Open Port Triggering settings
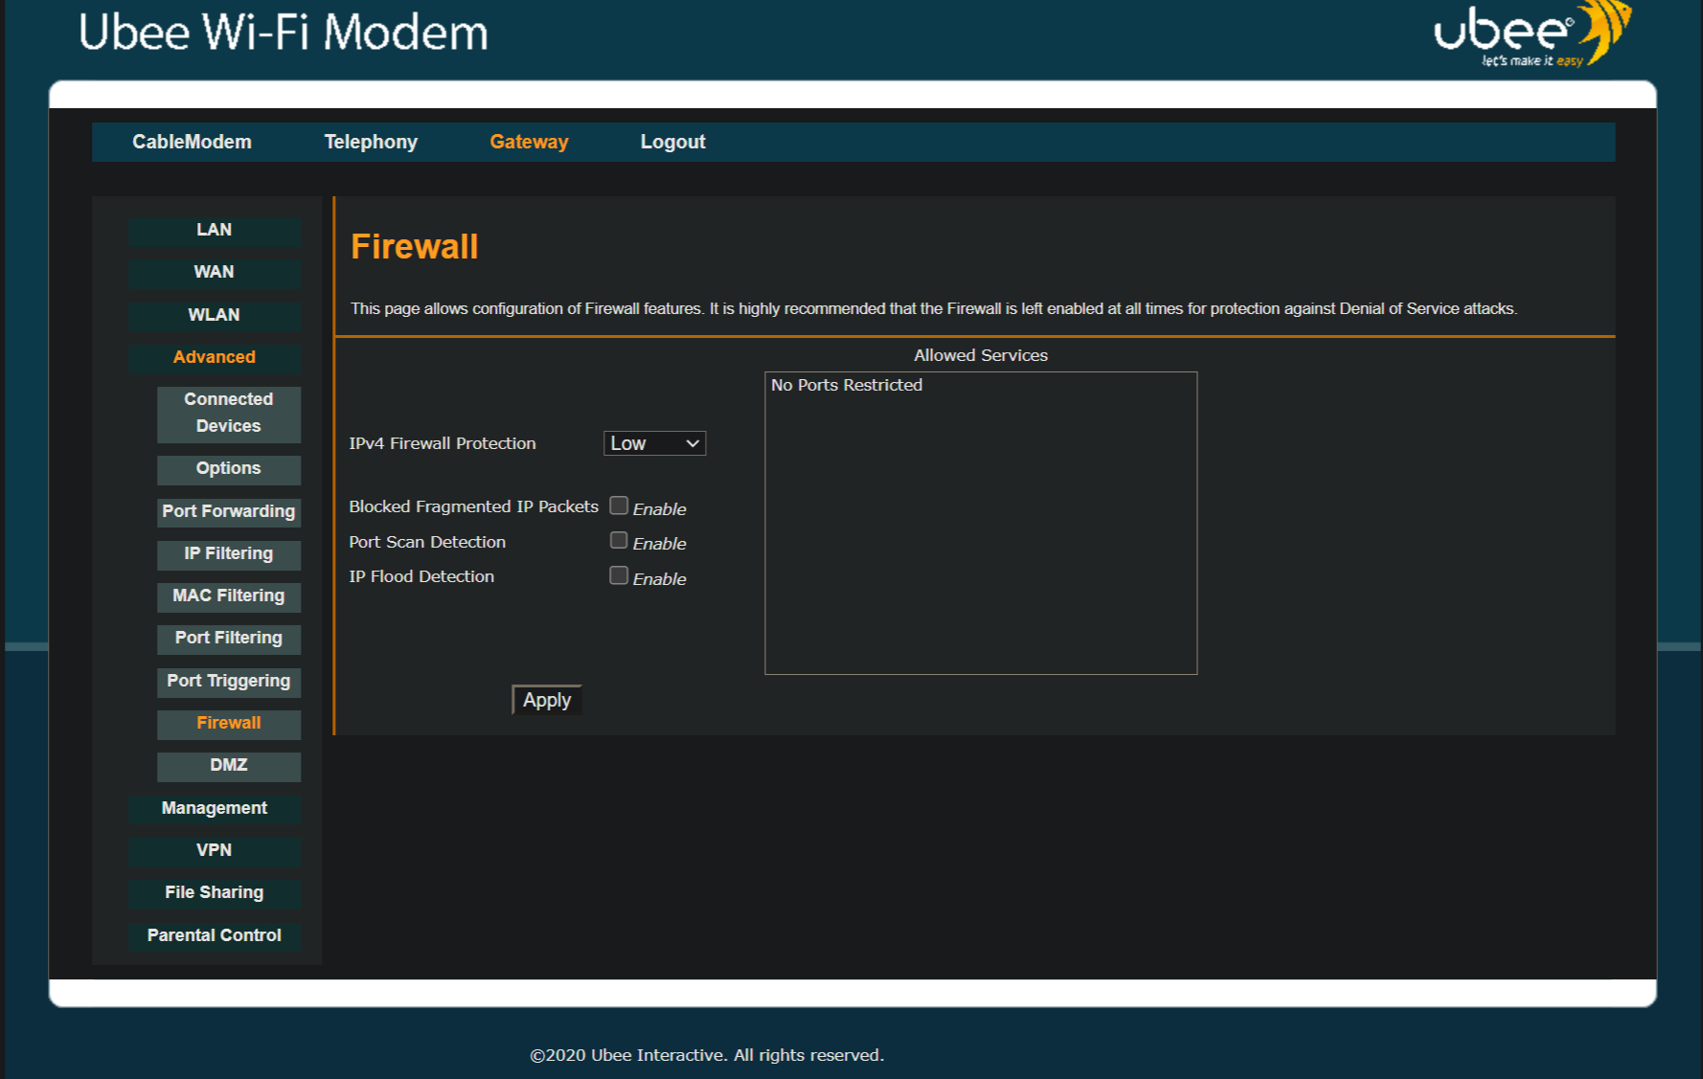The width and height of the screenshot is (1703, 1079). coord(229,681)
